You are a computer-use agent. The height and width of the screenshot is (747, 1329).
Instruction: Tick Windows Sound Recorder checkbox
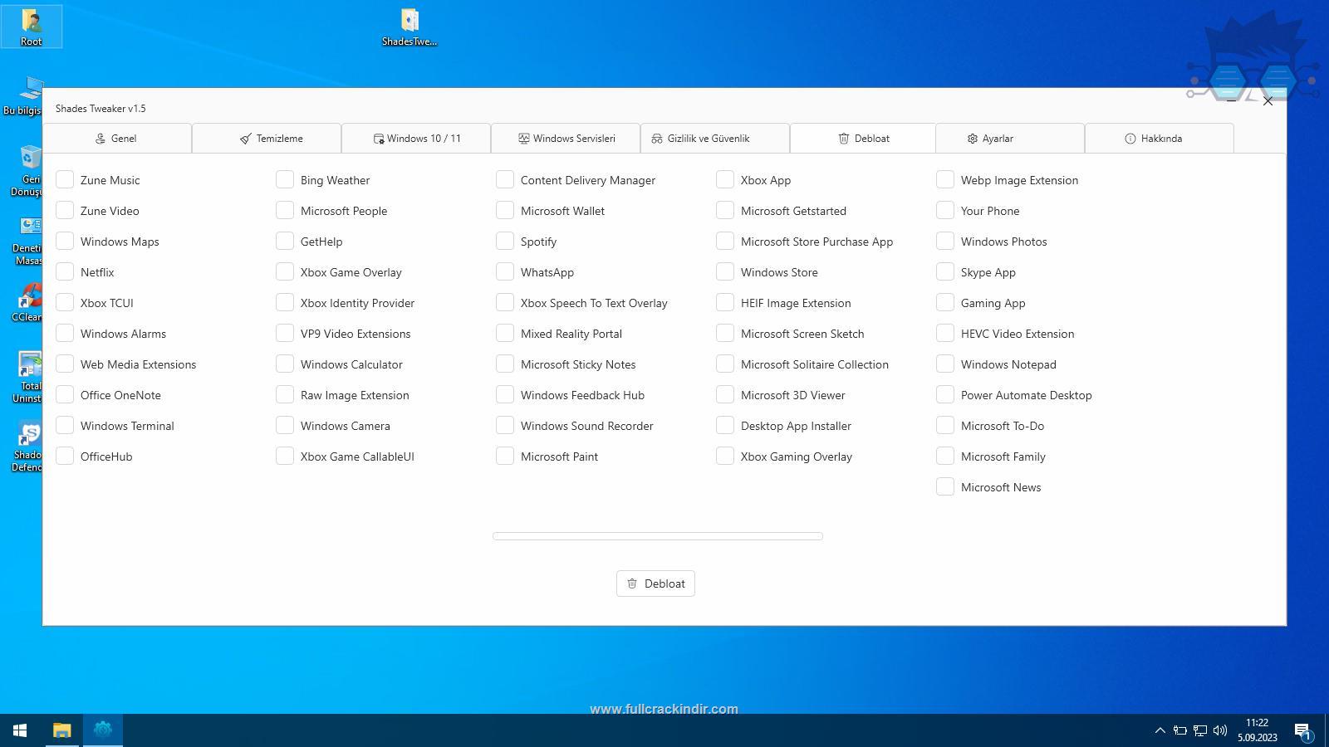[x=505, y=425]
